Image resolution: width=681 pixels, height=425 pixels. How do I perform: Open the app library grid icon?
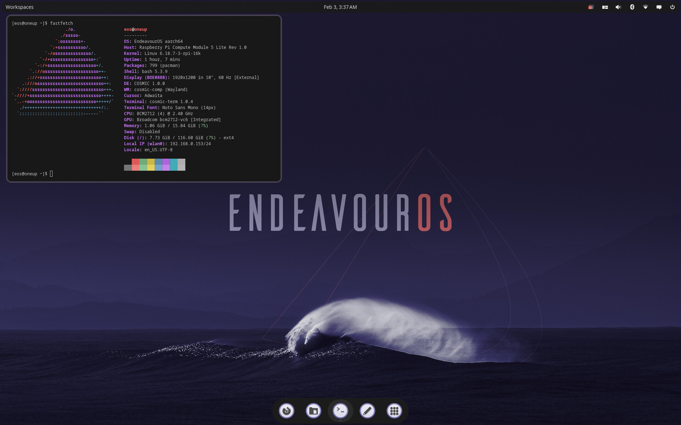[394, 411]
